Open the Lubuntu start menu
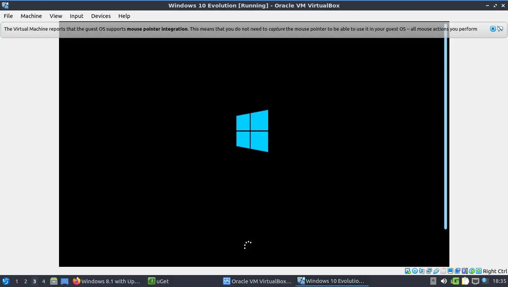The image size is (508, 287). coord(6,281)
